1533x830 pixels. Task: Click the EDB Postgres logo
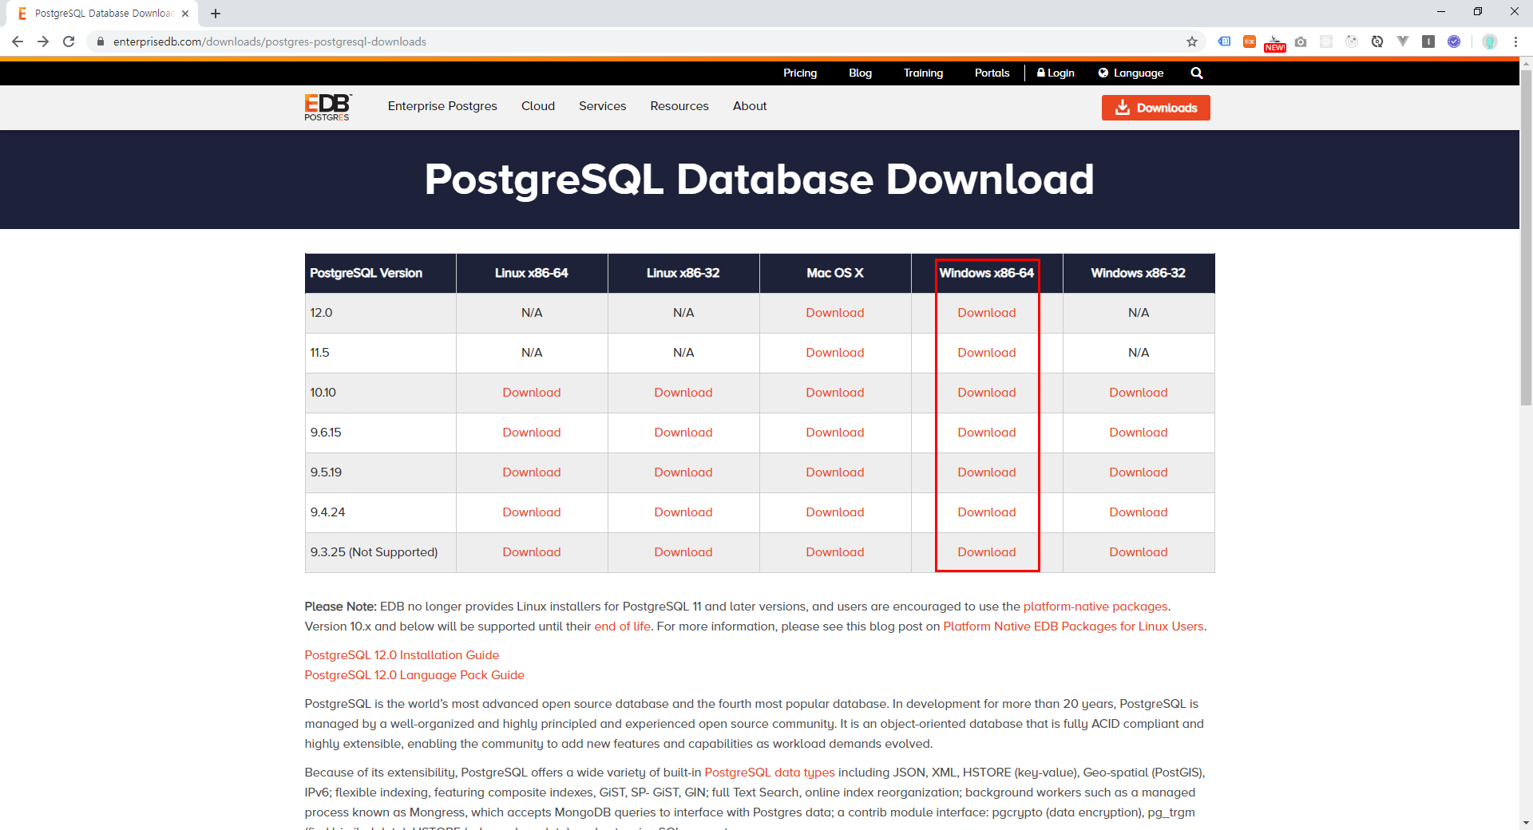[x=327, y=107]
